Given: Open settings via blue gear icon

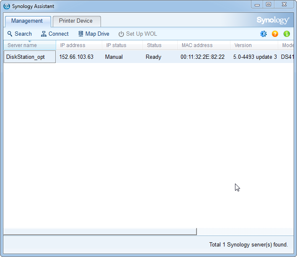Looking at the screenshot, I should pyautogui.click(x=263, y=34).
